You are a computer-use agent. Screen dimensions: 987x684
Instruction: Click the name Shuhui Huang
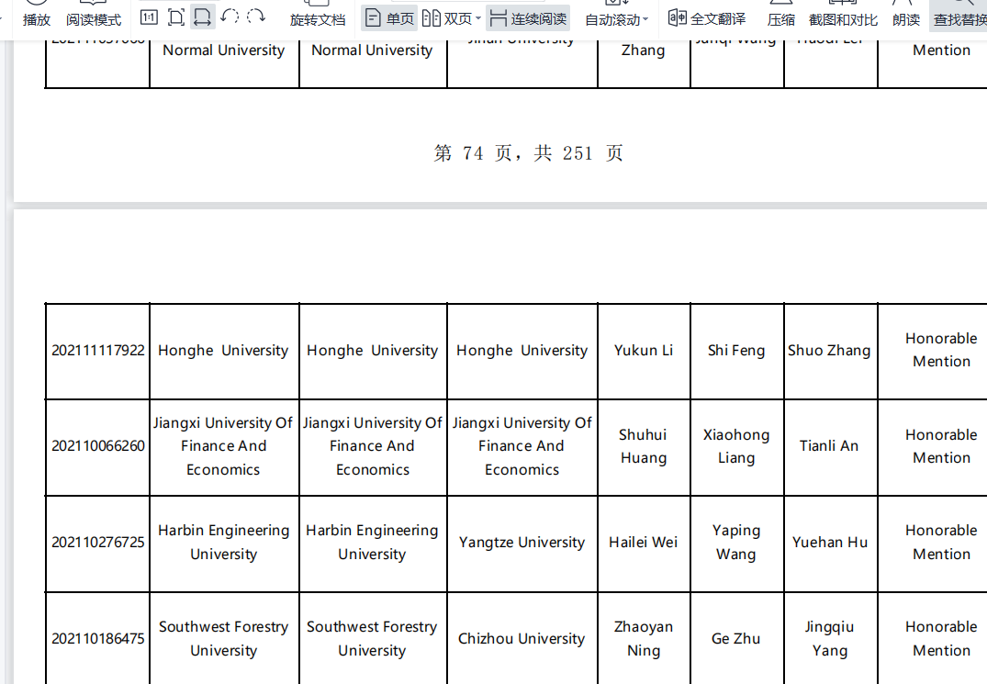coord(644,446)
